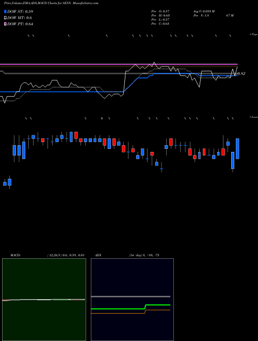Click the chart title for SESN MunafaSutra.com

(51, 3)
